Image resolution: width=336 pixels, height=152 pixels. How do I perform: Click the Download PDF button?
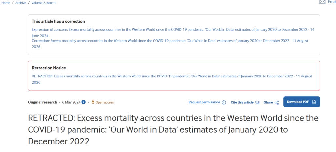click(x=302, y=102)
